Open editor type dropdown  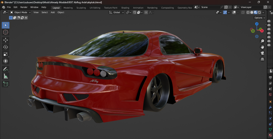[x=5, y=12]
